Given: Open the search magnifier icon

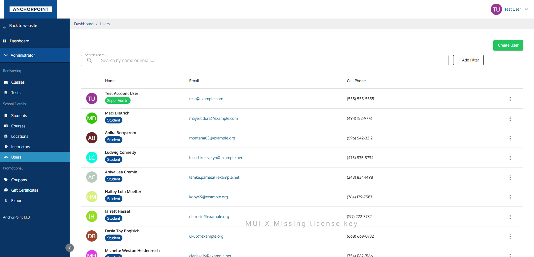Looking at the screenshot, I should coord(89,60).
